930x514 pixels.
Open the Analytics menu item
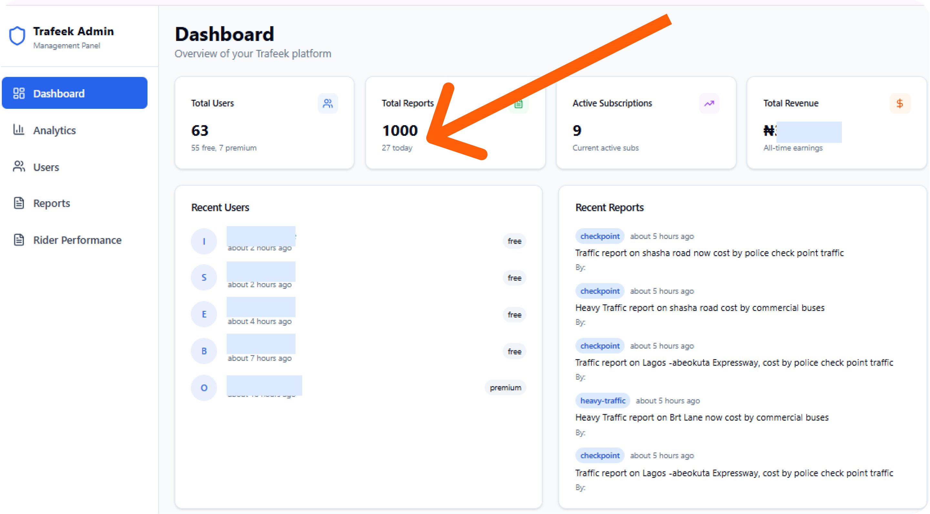tap(55, 130)
